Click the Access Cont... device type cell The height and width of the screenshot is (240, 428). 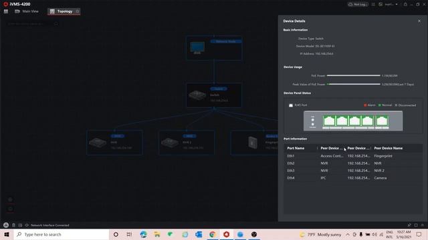pos(332,156)
